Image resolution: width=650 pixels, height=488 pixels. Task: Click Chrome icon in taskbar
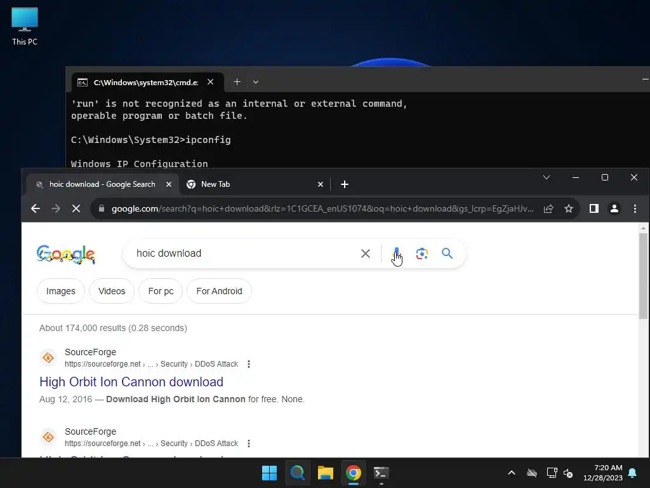(x=354, y=473)
